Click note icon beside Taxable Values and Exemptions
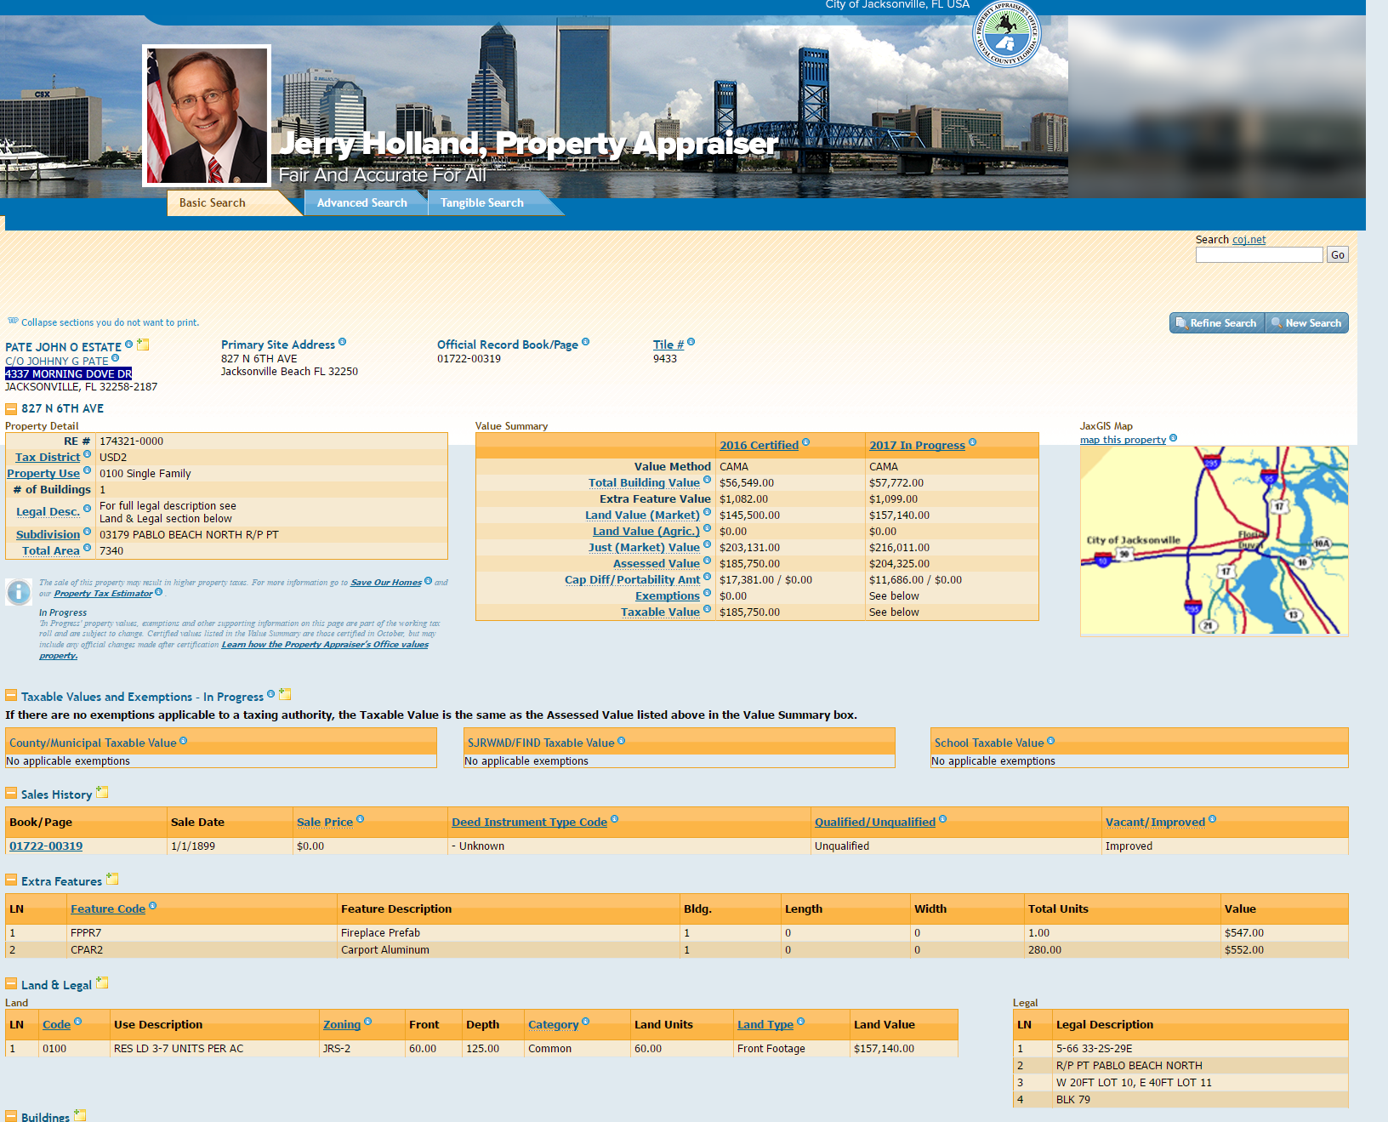 tap(285, 695)
